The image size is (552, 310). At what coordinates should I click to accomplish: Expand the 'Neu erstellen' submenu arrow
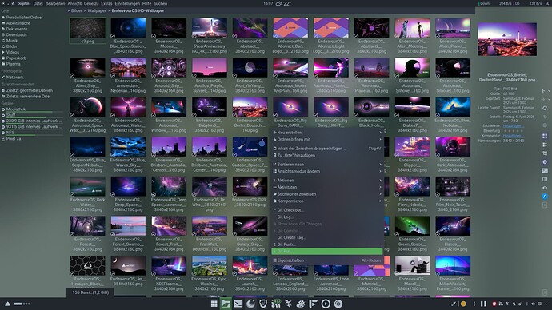click(380, 133)
